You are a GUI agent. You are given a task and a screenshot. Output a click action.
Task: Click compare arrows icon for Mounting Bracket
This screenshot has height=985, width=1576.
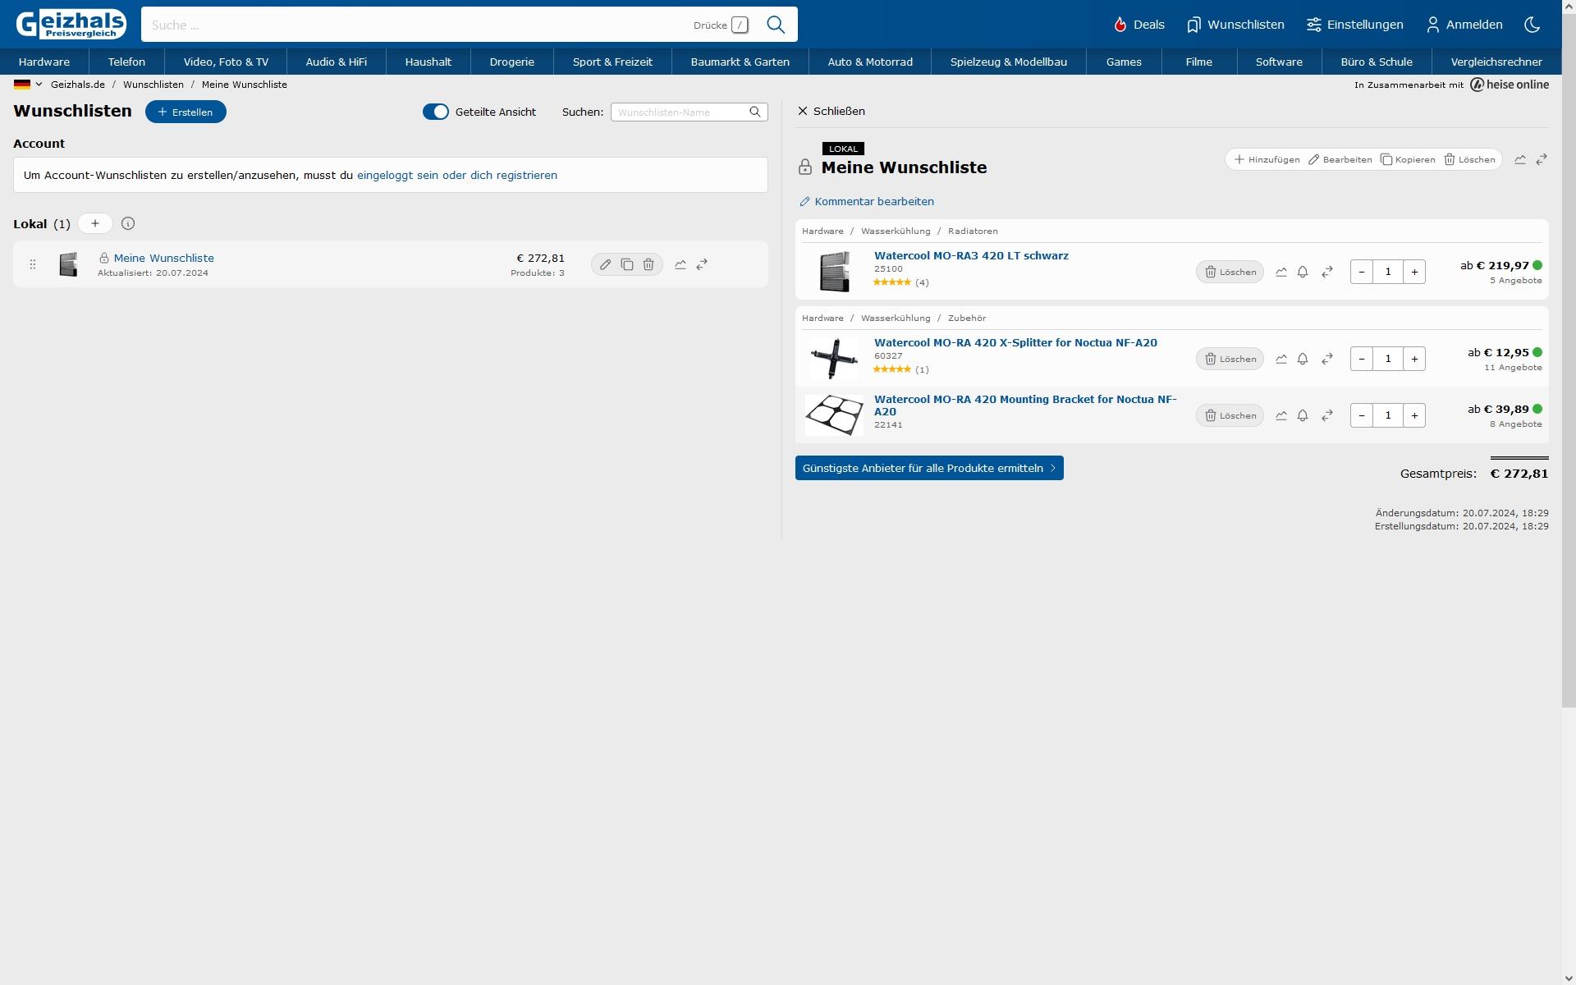pyautogui.click(x=1327, y=415)
